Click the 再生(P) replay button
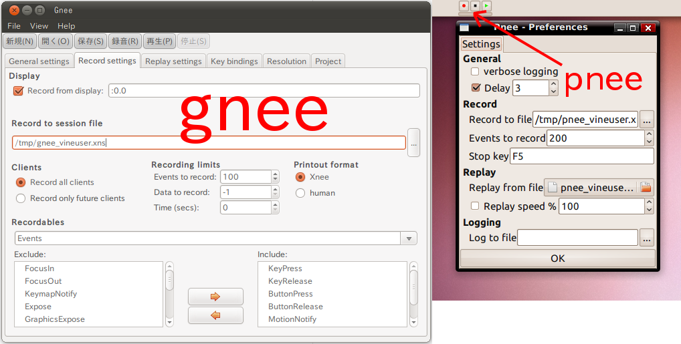This screenshot has height=344, width=681. [159, 41]
